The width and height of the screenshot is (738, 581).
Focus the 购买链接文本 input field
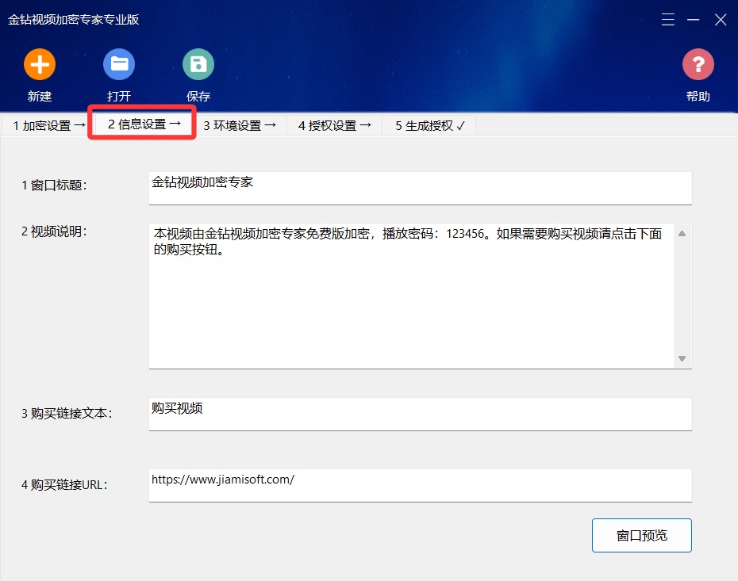coord(421,414)
